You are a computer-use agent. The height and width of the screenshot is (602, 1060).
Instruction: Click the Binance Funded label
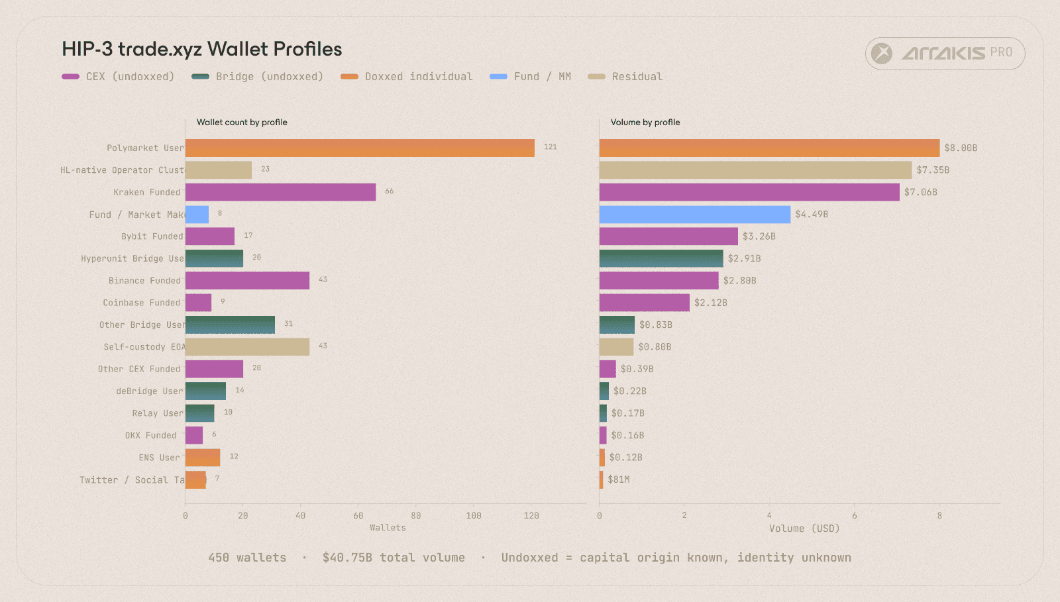[144, 281]
